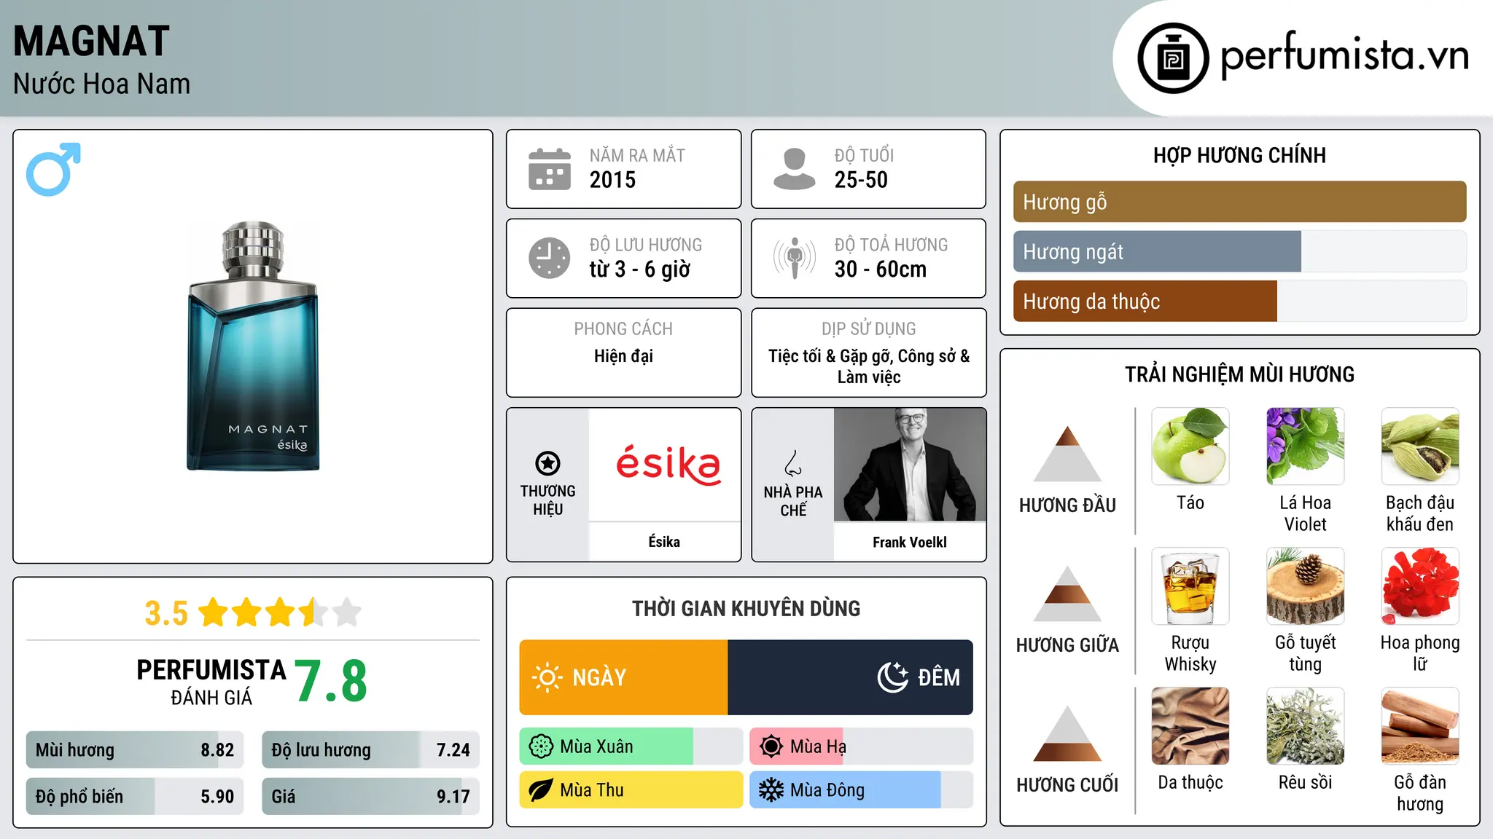This screenshot has width=1493, height=839.
Task: Click the violet leaf note image
Action: [1305, 446]
